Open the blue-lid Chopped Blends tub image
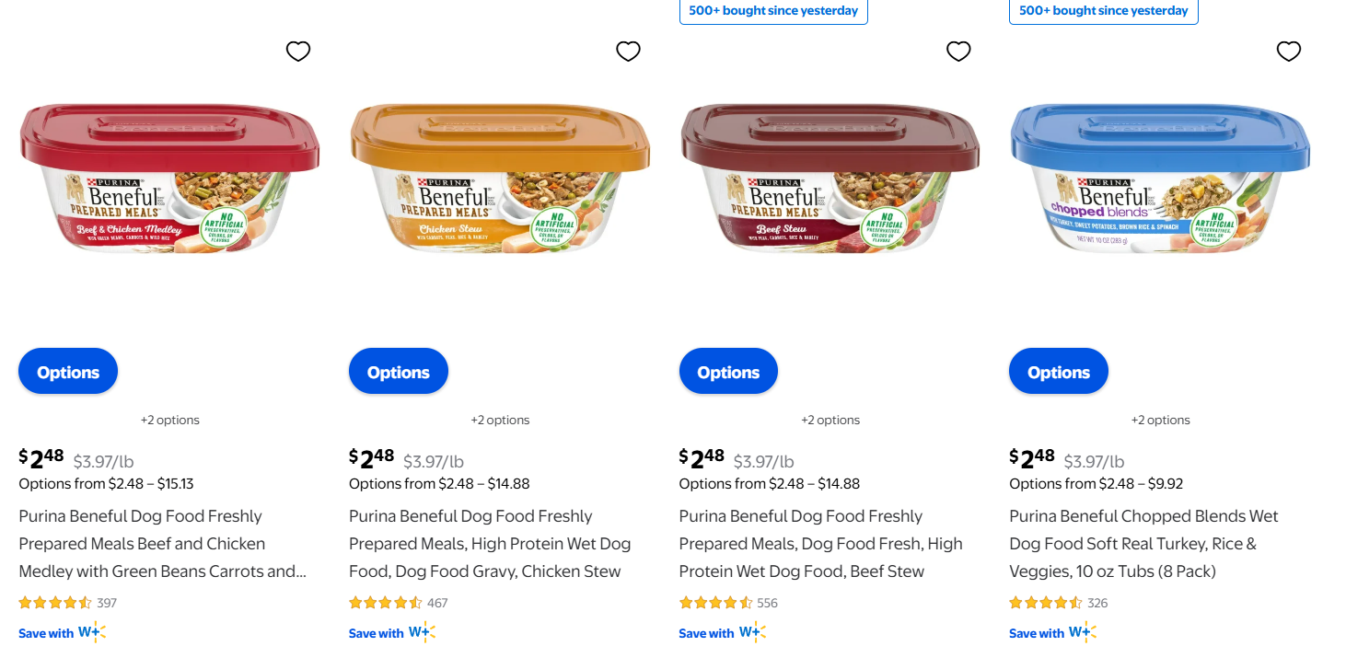Image resolution: width=1346 pixels, height=646 pixels. coord(1160,179)
